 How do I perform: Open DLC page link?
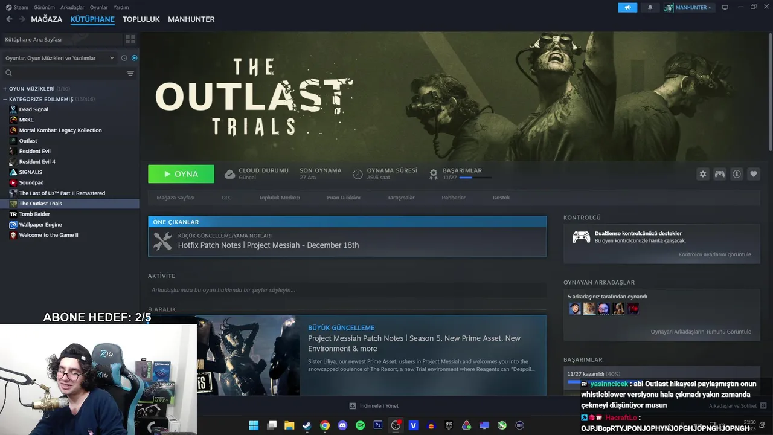click(226, 198)
